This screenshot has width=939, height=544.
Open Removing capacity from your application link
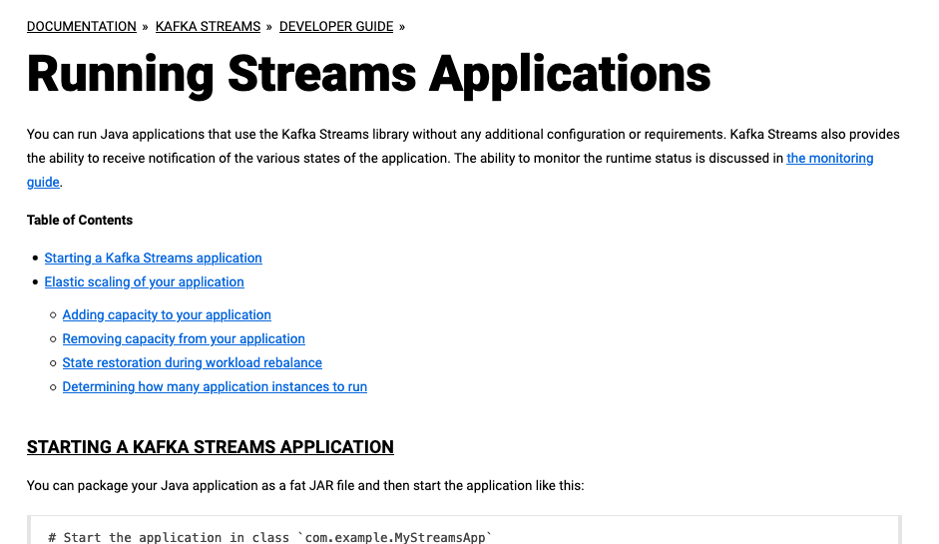[184, 338]
